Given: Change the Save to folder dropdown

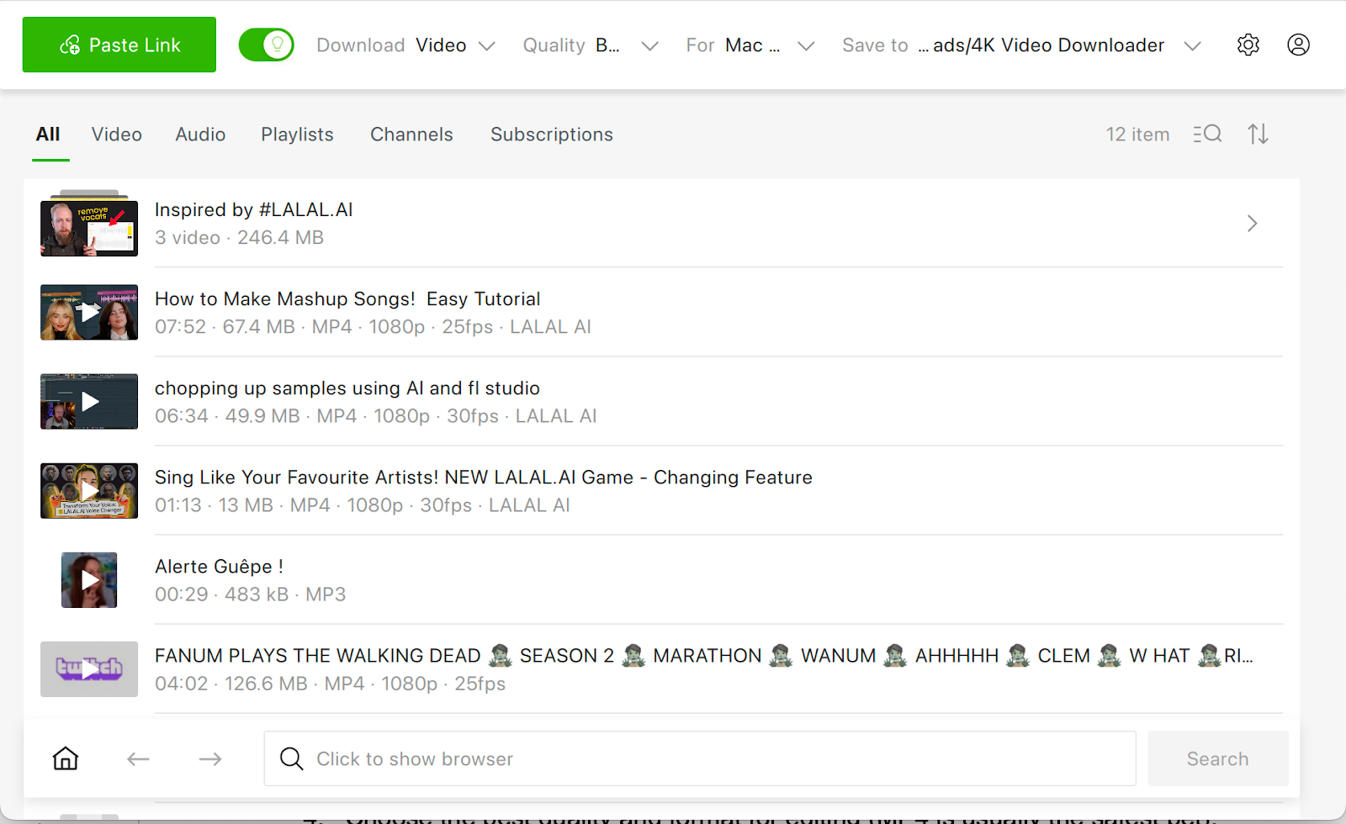Looking at the screenshot, I should [x=1020, y=45].
